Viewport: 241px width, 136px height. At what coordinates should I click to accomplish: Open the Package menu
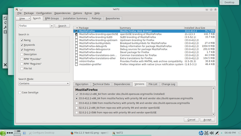[29, 13]
